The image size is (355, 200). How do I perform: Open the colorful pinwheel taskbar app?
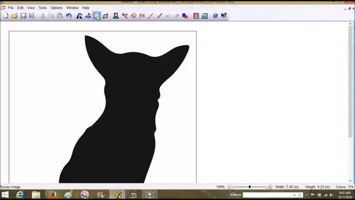click(85, 194)
